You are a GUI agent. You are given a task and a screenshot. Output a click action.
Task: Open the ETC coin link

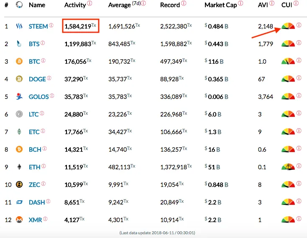[34, 132]
